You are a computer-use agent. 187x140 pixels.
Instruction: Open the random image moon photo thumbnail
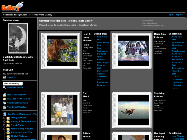[18, 38]
